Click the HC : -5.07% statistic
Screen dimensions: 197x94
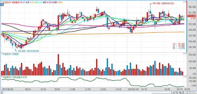pos(179,48)
